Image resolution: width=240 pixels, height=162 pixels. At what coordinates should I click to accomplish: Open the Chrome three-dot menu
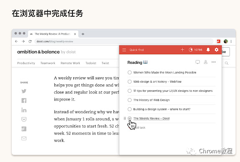[x=231, y=41]
